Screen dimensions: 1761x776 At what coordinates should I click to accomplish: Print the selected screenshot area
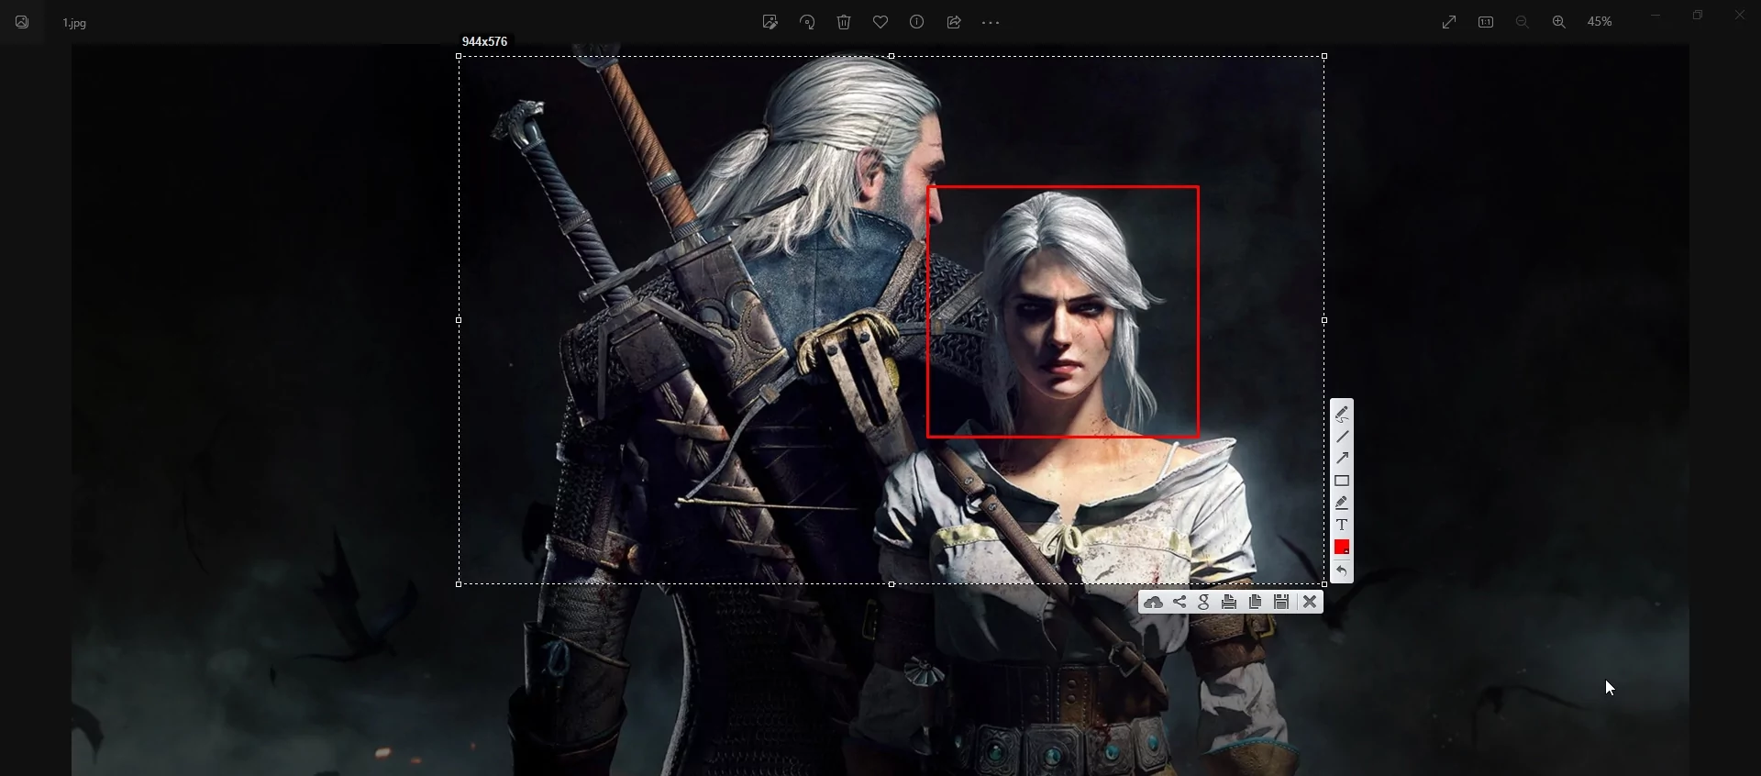pyautogui.click(x=1230, y=602)
